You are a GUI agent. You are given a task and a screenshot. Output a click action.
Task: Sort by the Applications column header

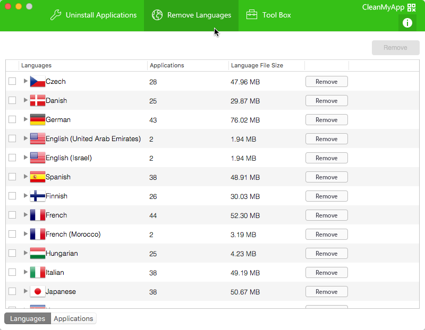pyautogui.click(x=167, y=65)
